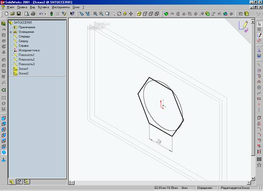
Task: Click the Save icon in toolbar
Action: point(20,14)
